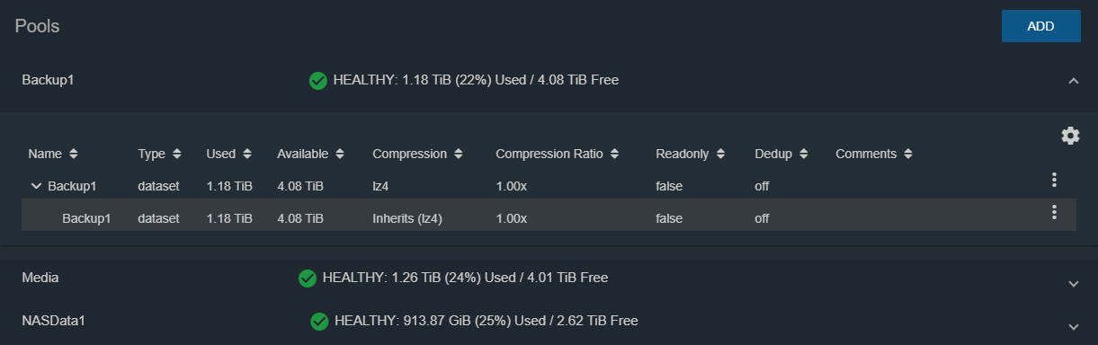Click green healthy status icon for Media
Viewport: 1098px width, 345px height.
tap(307, 279)
